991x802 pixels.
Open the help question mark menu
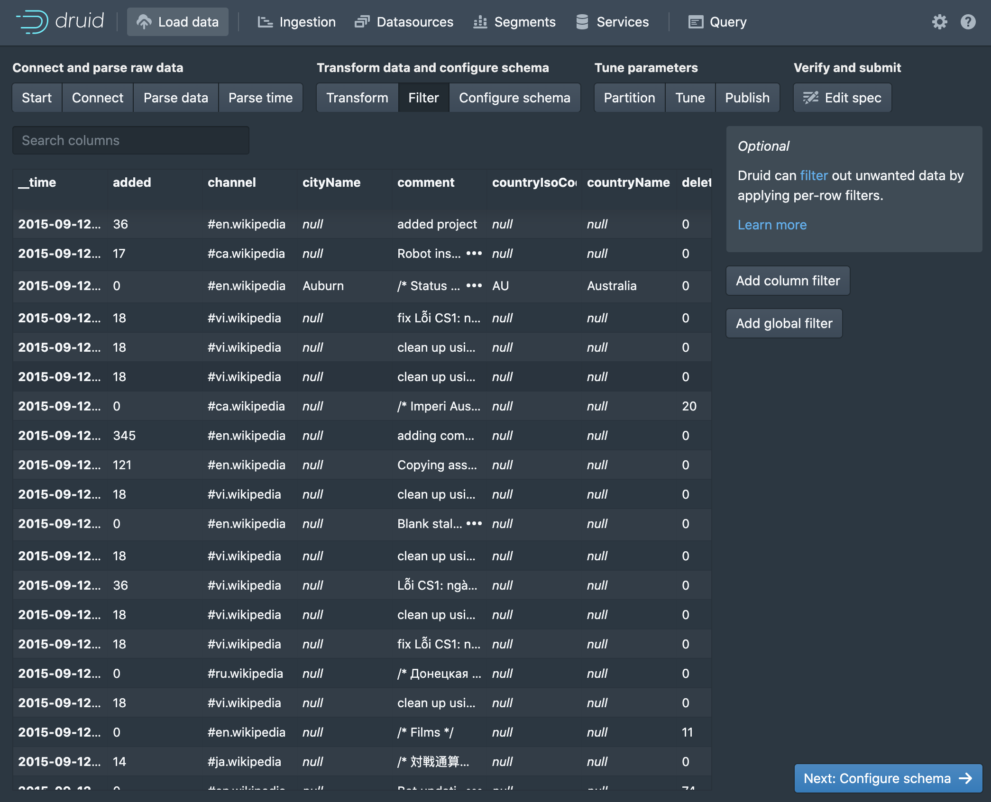(x=968, y=22)
